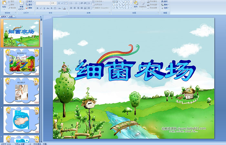This screenshot has height=145, width=226.
Task: Click the Font Color (A) button
Action: [65, 8]
